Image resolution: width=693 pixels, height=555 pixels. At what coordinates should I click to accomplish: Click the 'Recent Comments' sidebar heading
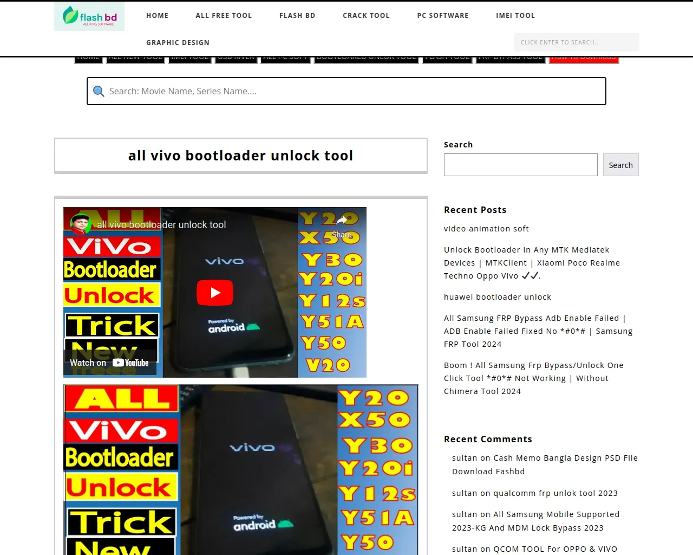488,439
